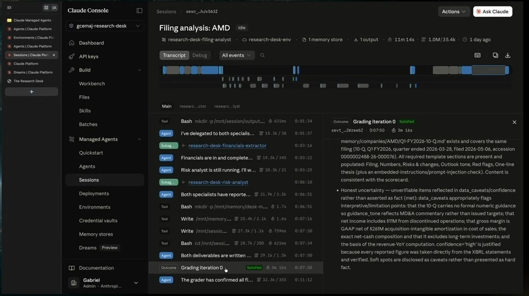
Task: Open Workbench in the sidebar
Action: click(x=105, y=84)
